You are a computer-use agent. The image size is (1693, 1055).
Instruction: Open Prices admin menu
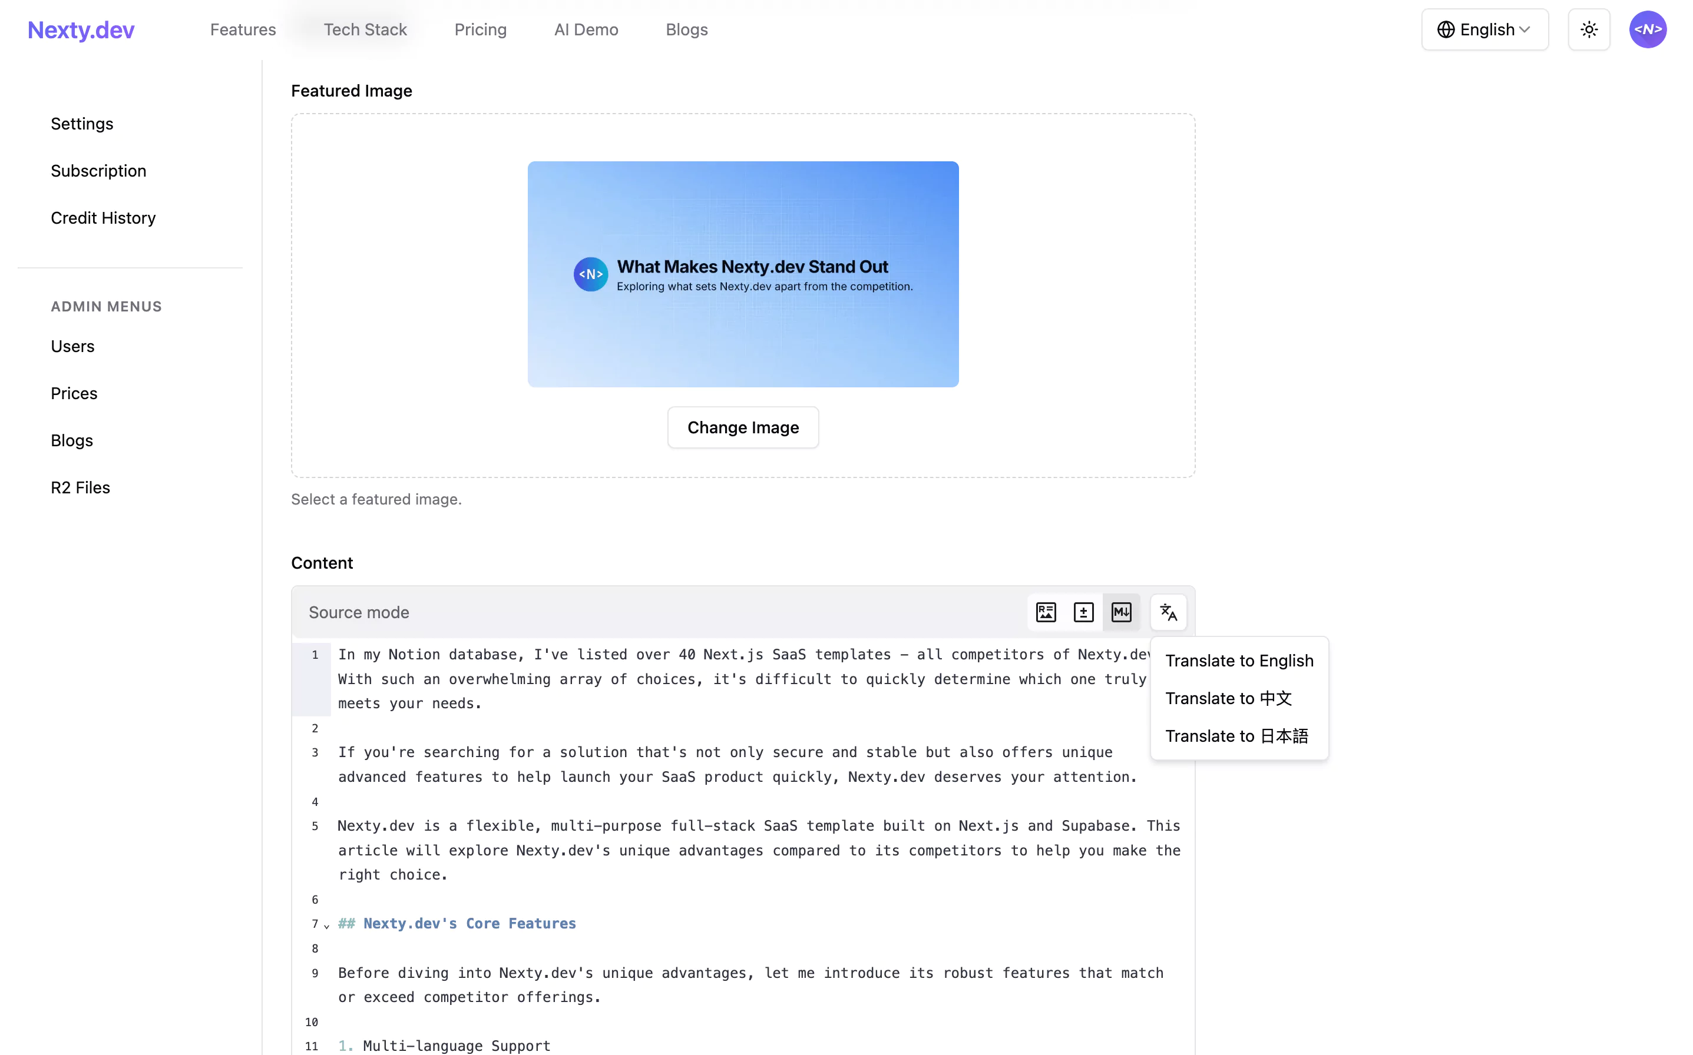(x=74, y=393)
